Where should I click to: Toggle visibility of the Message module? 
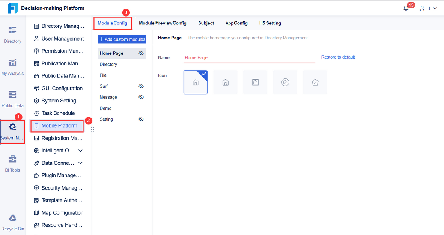coord(141,97)
